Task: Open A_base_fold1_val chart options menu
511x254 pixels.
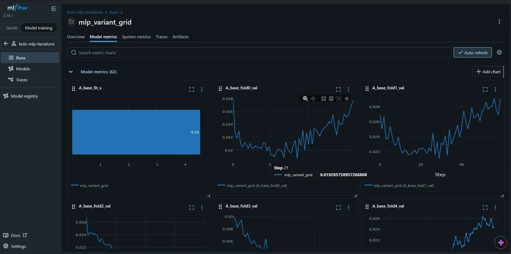Action: click(495, 90)
